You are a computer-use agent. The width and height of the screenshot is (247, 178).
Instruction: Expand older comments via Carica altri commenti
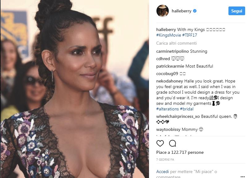177,43
